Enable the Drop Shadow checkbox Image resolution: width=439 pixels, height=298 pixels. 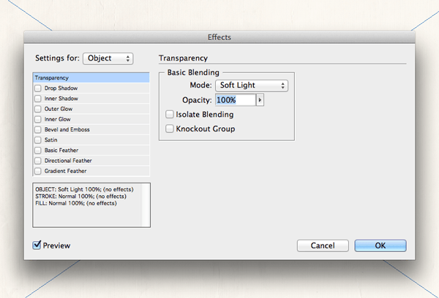point(38,88)
